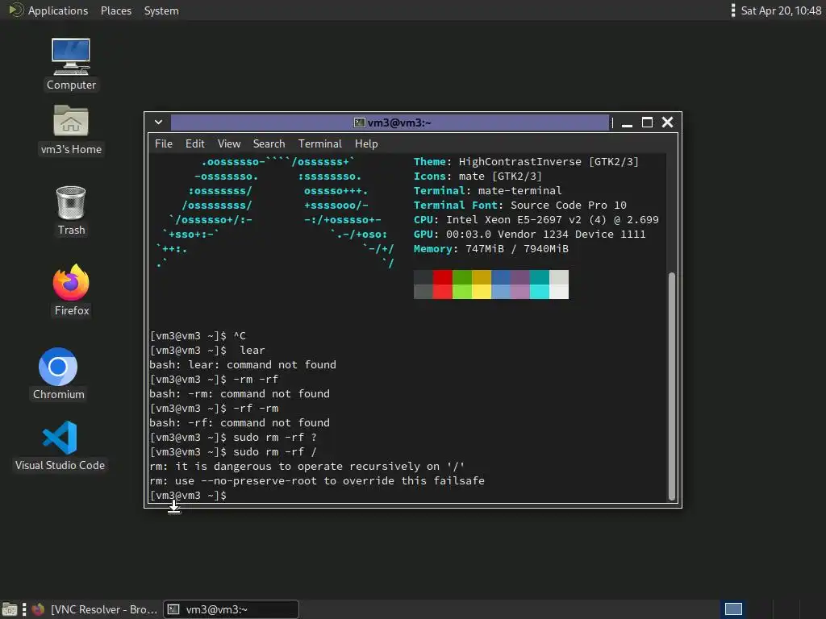Screen dimensions: 826x619
Task: Switch to VNC Resolver browser taskbar item
Action: pos(94,609)
